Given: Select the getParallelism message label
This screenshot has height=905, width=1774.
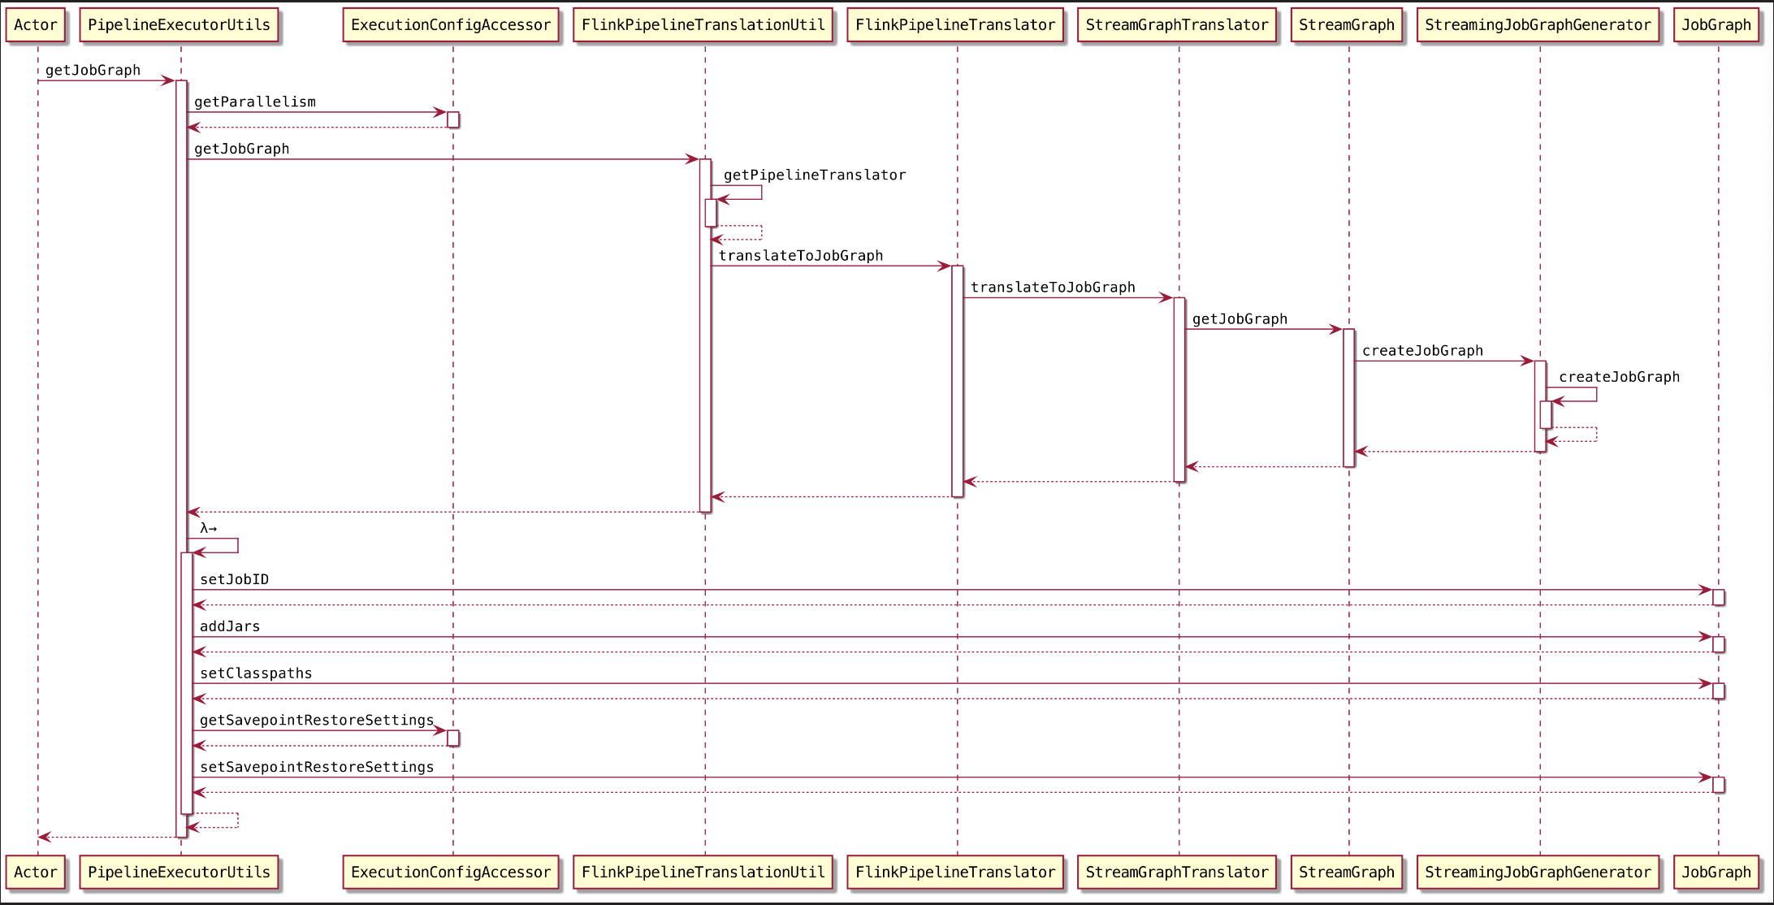Looking at the screenshot, I should pos(255,102).
